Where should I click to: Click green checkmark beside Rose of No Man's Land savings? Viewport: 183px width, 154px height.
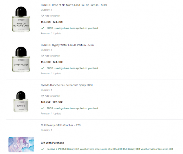(43, 28)
